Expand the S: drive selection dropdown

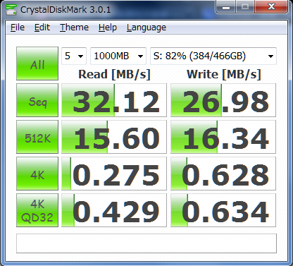pos(213,56)
